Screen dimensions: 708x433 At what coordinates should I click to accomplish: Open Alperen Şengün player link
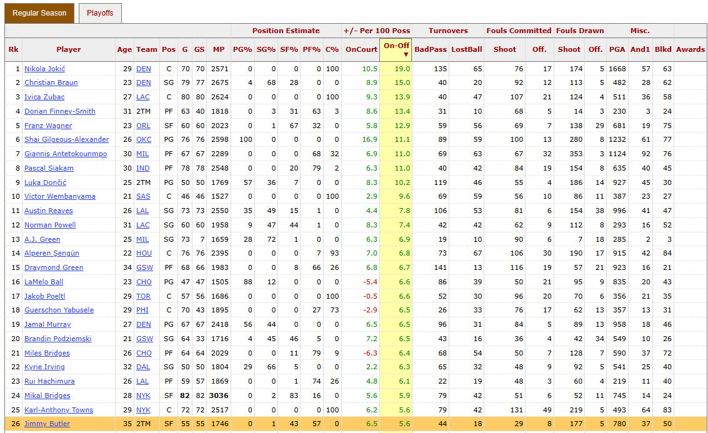[52, 253]
